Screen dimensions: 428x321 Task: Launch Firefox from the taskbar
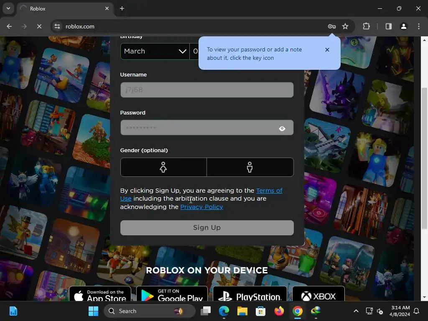[279, 311]
